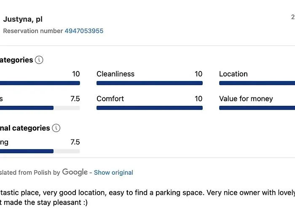The image size is (295, 210).
Task: Click the review text about parking space
Action: click(147, 193)
